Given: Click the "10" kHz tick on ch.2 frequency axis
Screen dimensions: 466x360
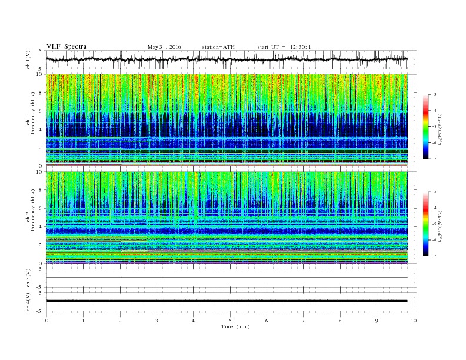Looking at the screenshot, I should click(x=40, y=171).
